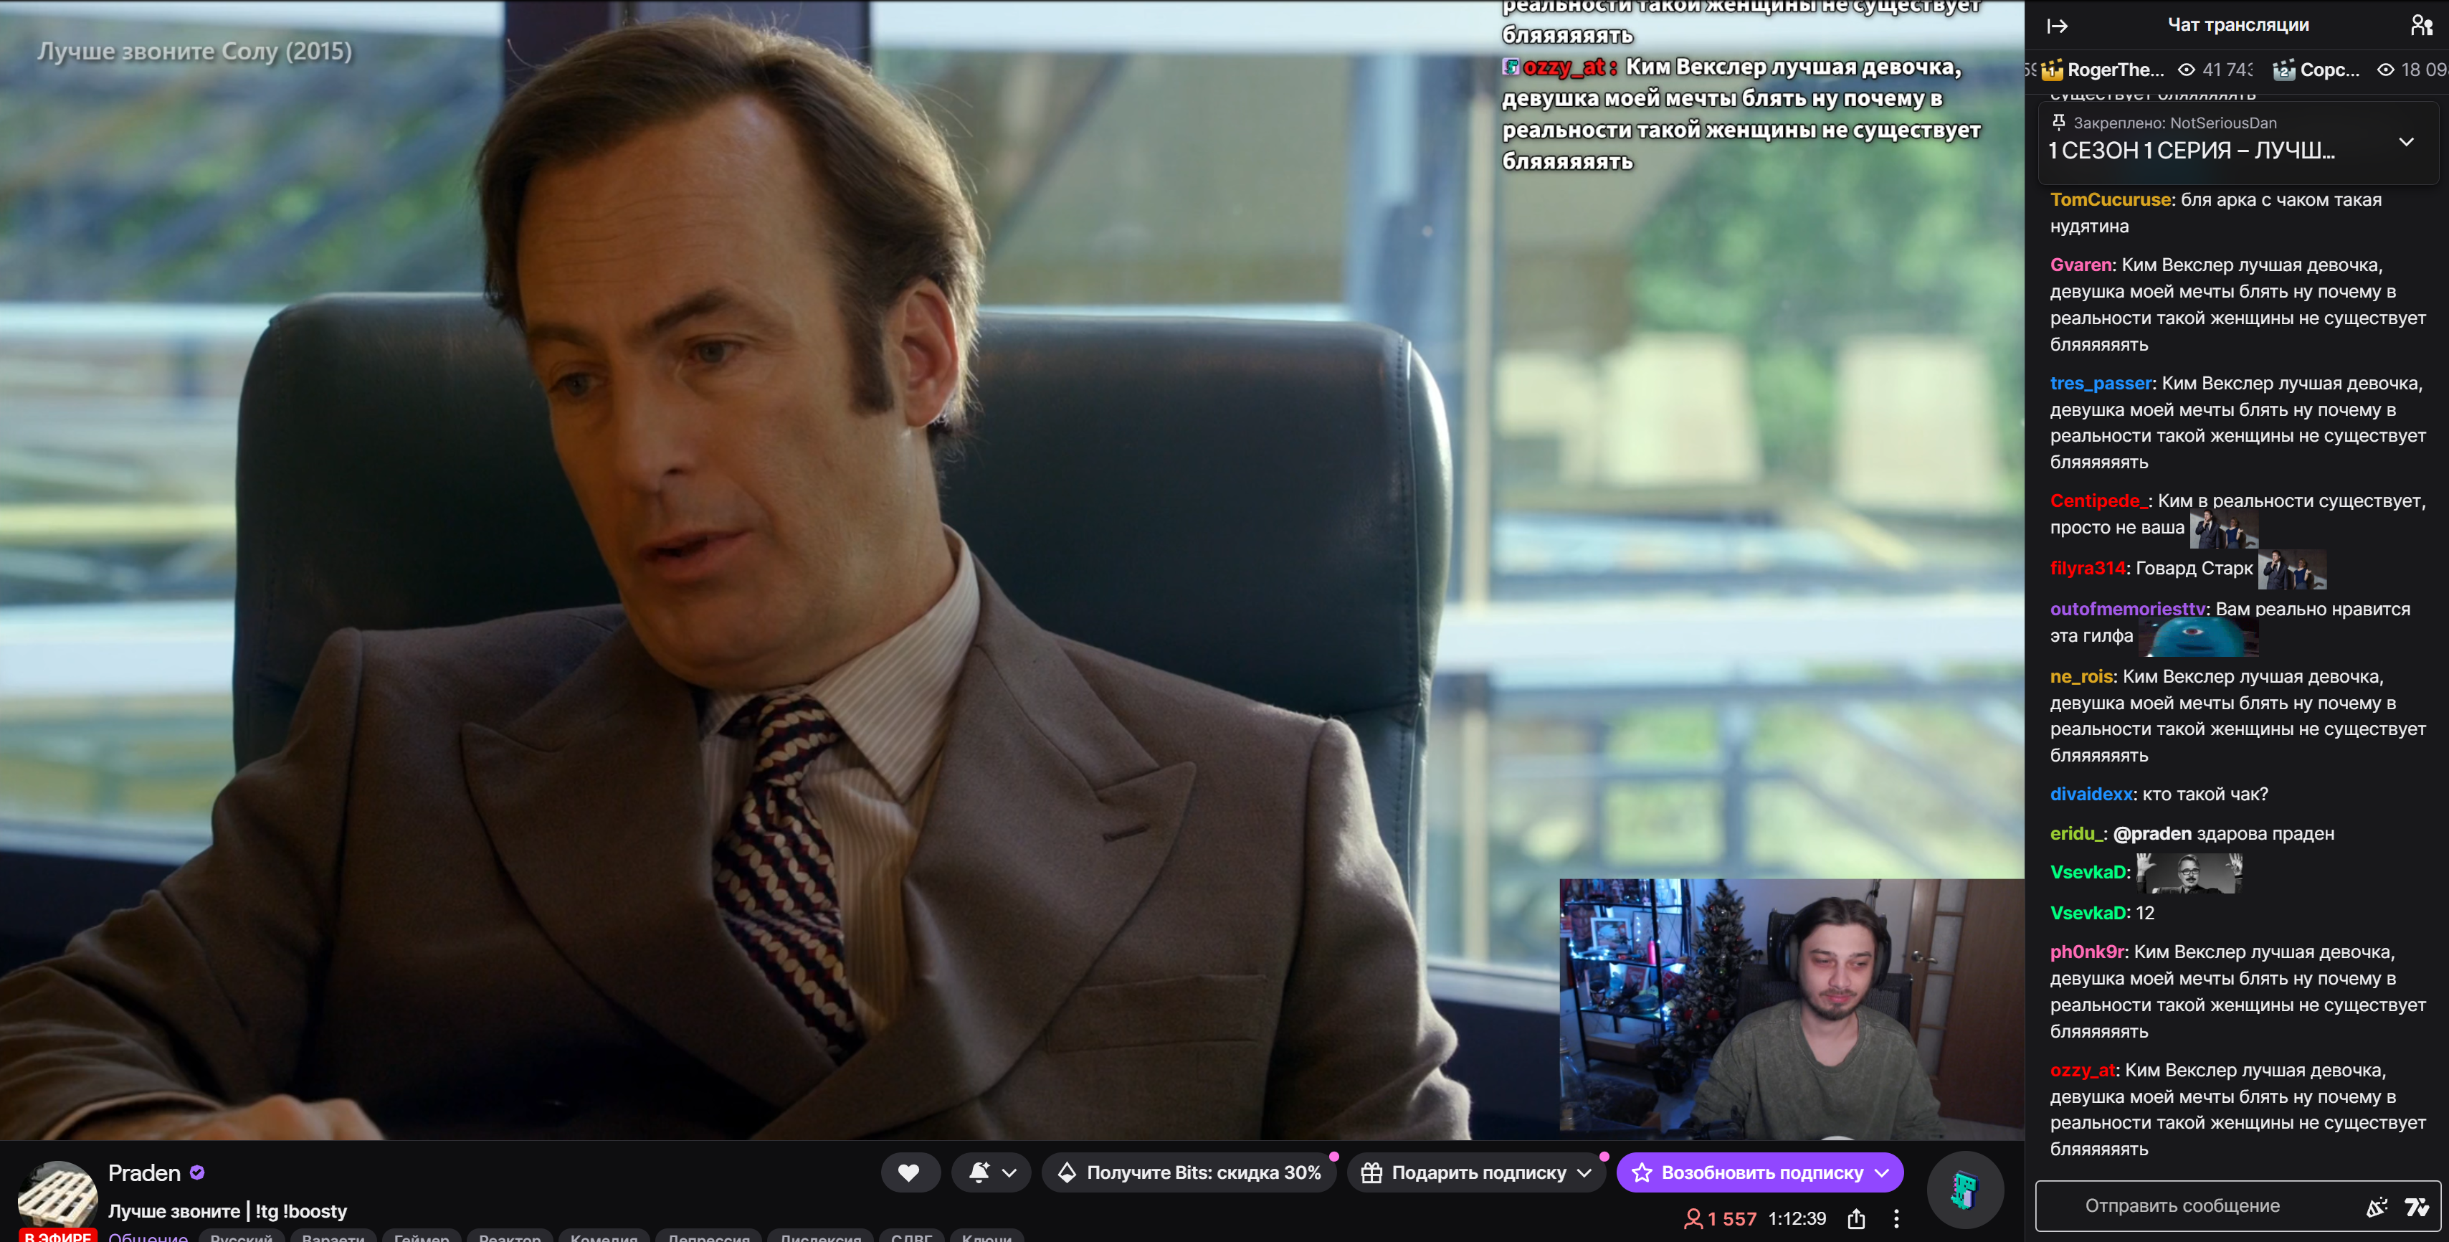The height and width of the screenshot is (1242, 2449).
Task: Click Получите Bits: скидка 30% button
Action: click(x=1189, y=1172)
